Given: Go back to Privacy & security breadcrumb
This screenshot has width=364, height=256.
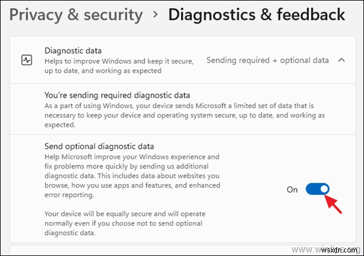Looking at the screenshot, I should point(76,15).
